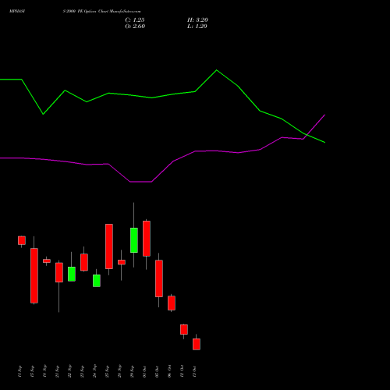
Task: Click the high value H: 3.20
Action: (197, 20)
